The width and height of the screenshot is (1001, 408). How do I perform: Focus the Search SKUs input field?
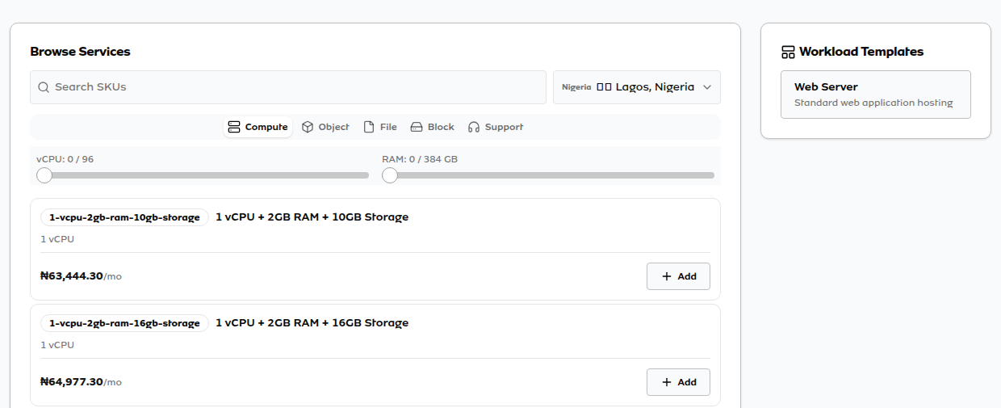pyautogui.click(x=288, y=87)
